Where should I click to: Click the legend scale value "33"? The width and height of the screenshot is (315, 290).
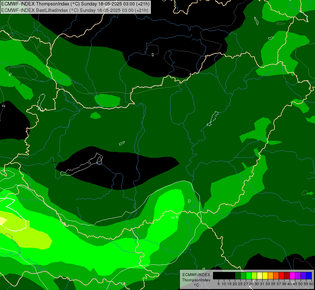pos(268,284)
